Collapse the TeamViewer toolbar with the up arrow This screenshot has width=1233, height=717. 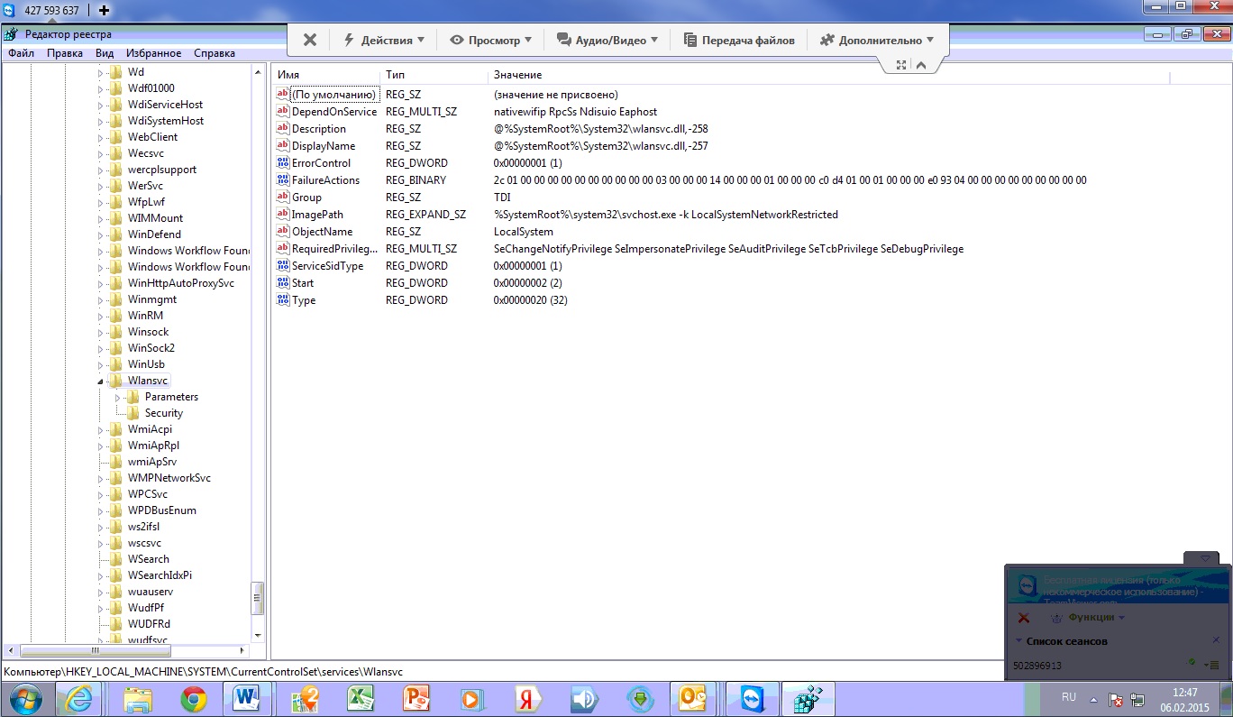point(920,65)
